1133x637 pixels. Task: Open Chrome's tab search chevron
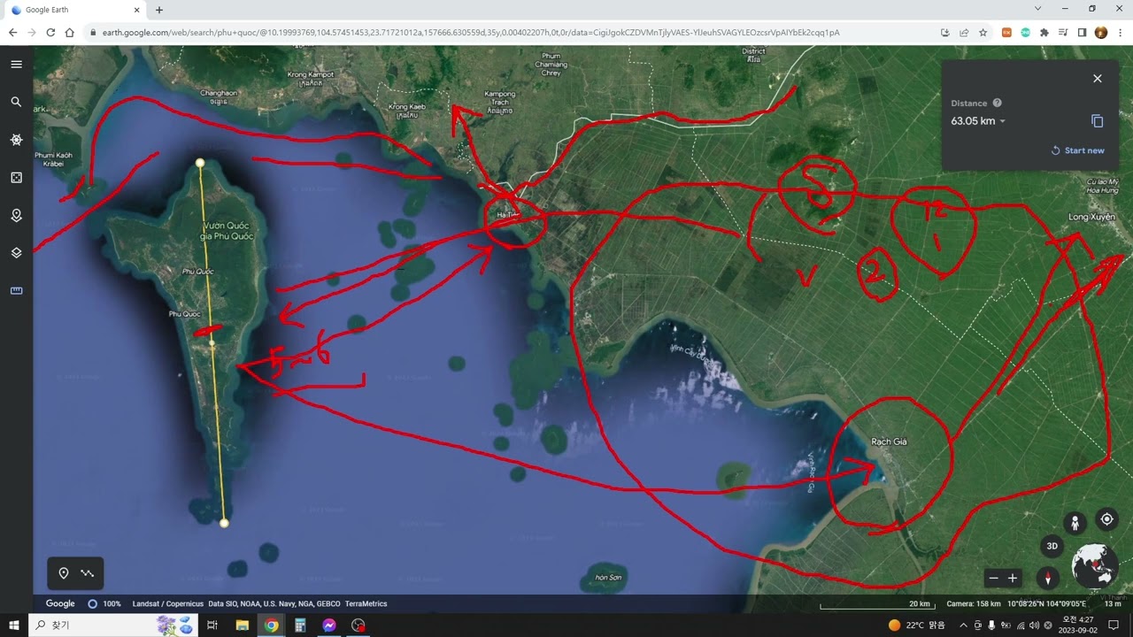1037,9
